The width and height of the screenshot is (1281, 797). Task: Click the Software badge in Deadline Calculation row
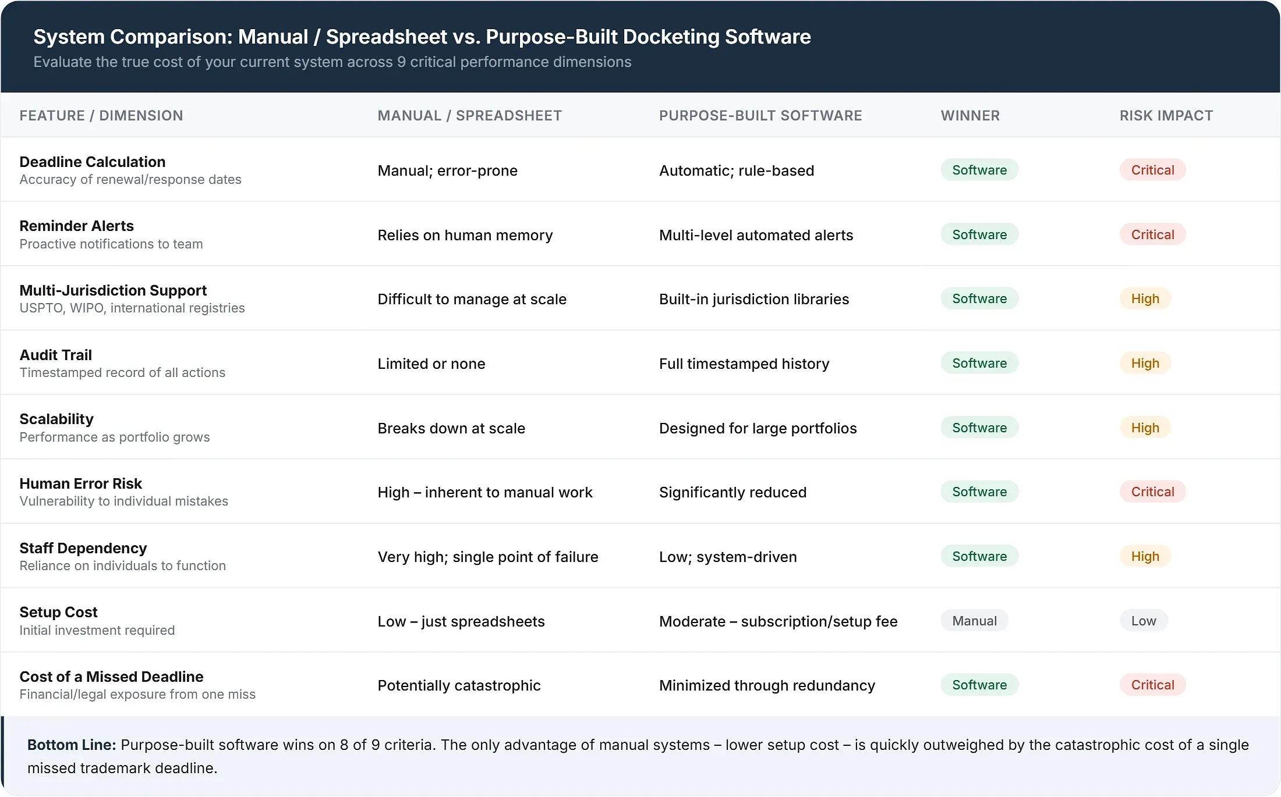click(979, 170)
